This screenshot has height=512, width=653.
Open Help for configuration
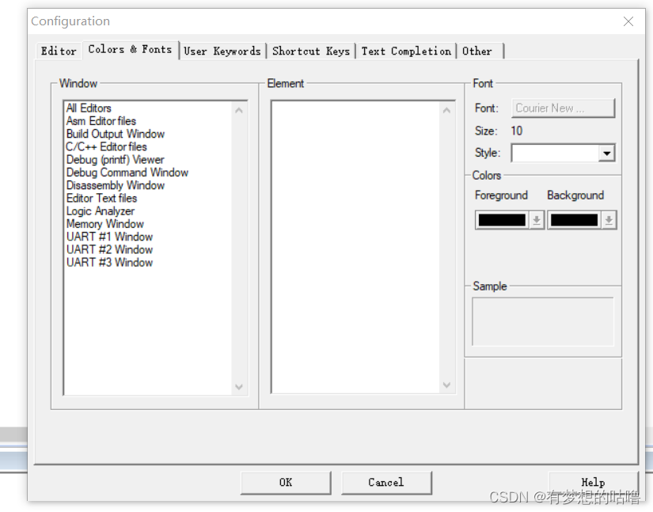pyautogui.click(x=593, y=483)
